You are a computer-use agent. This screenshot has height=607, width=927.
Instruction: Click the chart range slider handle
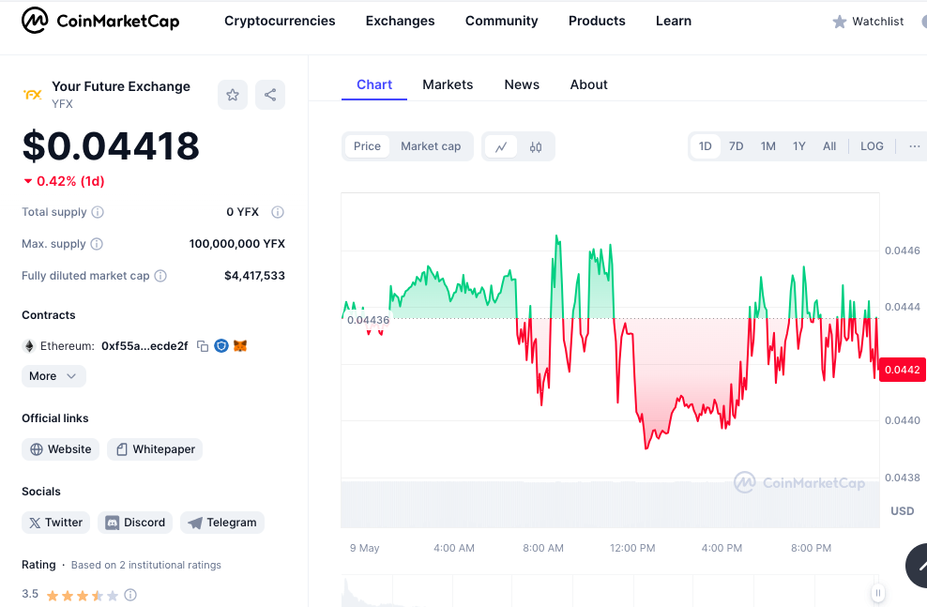(878, 593)
